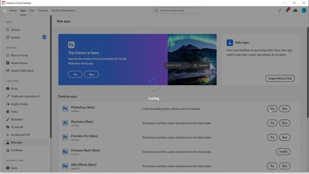This screenshot has height=174, width=309.
Task: Click the After Effects (Beta) app icon
Action: (x=65, y=166)
